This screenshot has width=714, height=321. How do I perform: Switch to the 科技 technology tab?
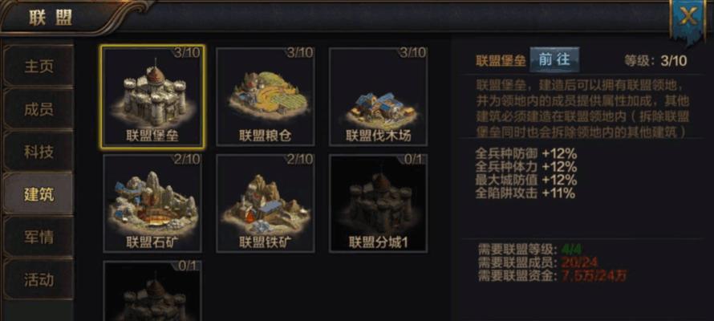pos(39,152)
